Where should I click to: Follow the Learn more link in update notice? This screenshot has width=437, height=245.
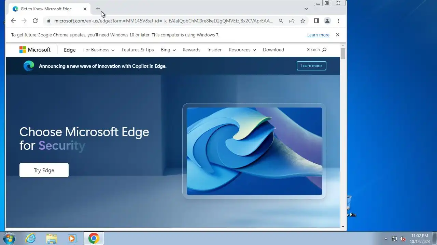(x=318, y=35)
